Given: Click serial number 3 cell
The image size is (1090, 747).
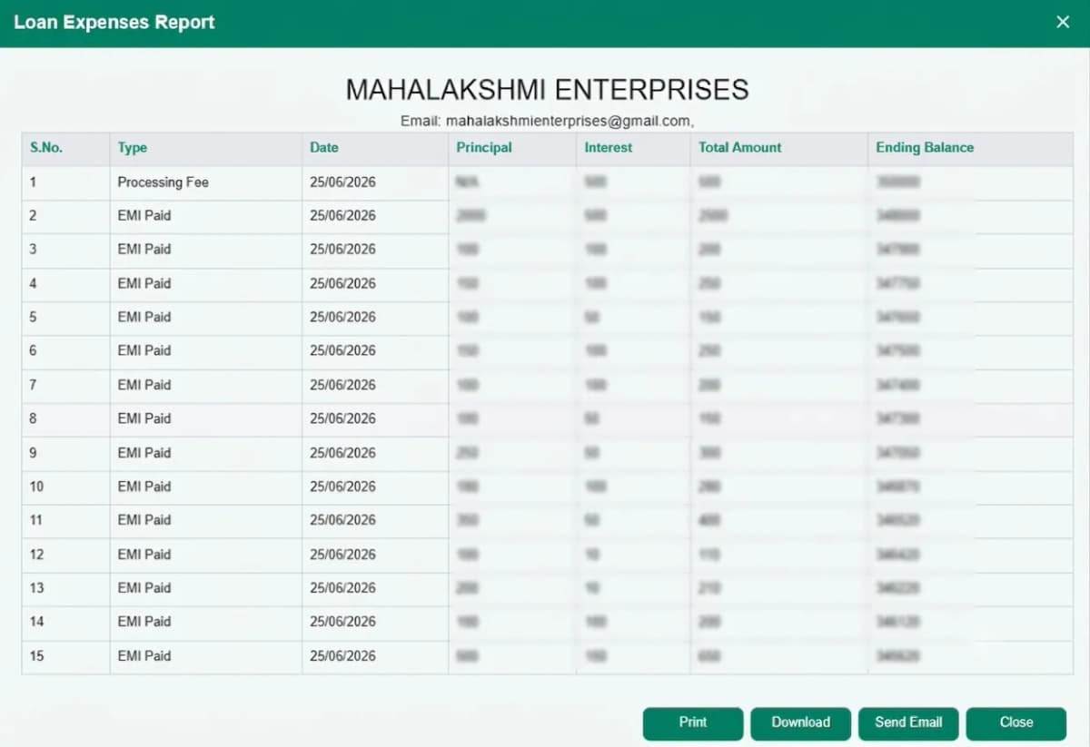Looking at the screenshot, I should (66, 250).
